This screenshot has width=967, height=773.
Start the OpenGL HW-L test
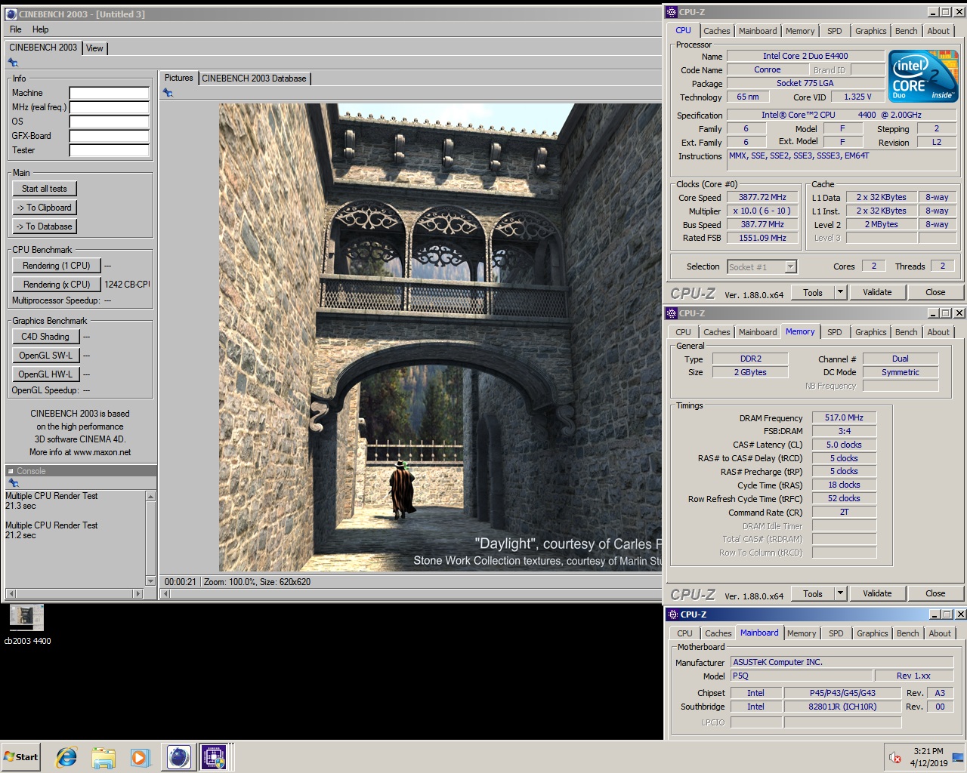45,374
